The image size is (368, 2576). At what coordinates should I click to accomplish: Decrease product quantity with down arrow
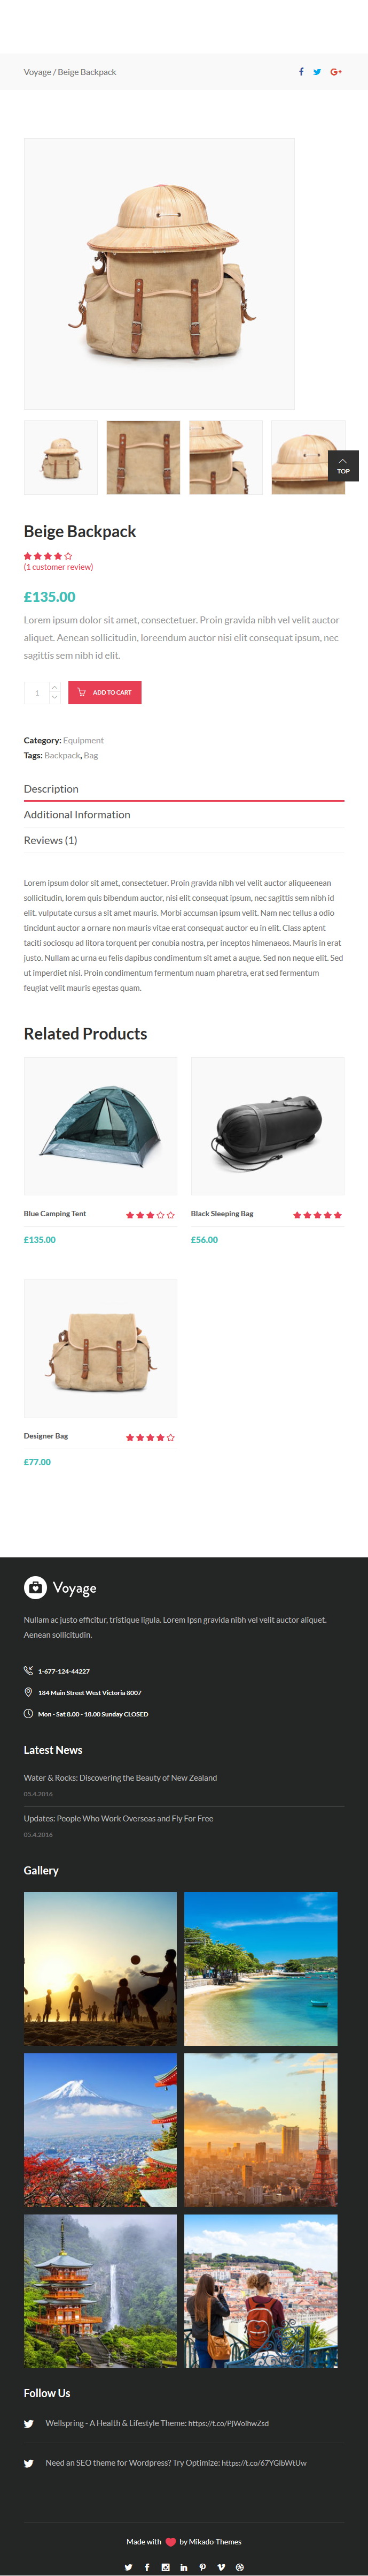pyautogui.click(x=55, y=697)
